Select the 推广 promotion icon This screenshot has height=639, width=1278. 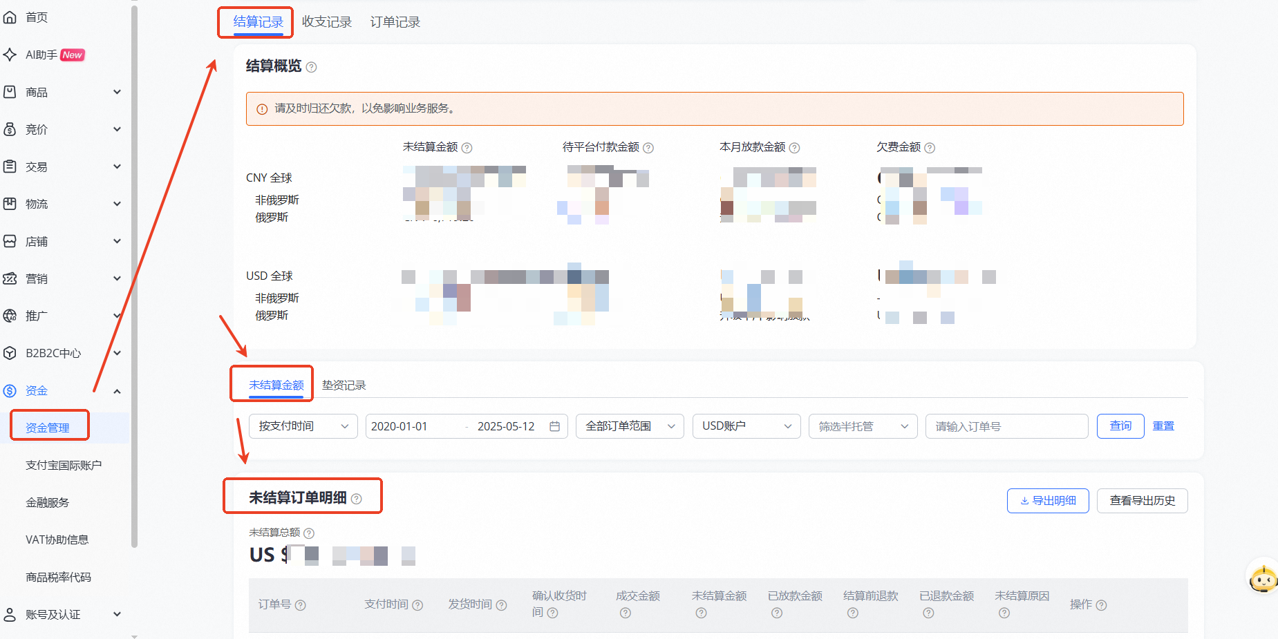10,316
